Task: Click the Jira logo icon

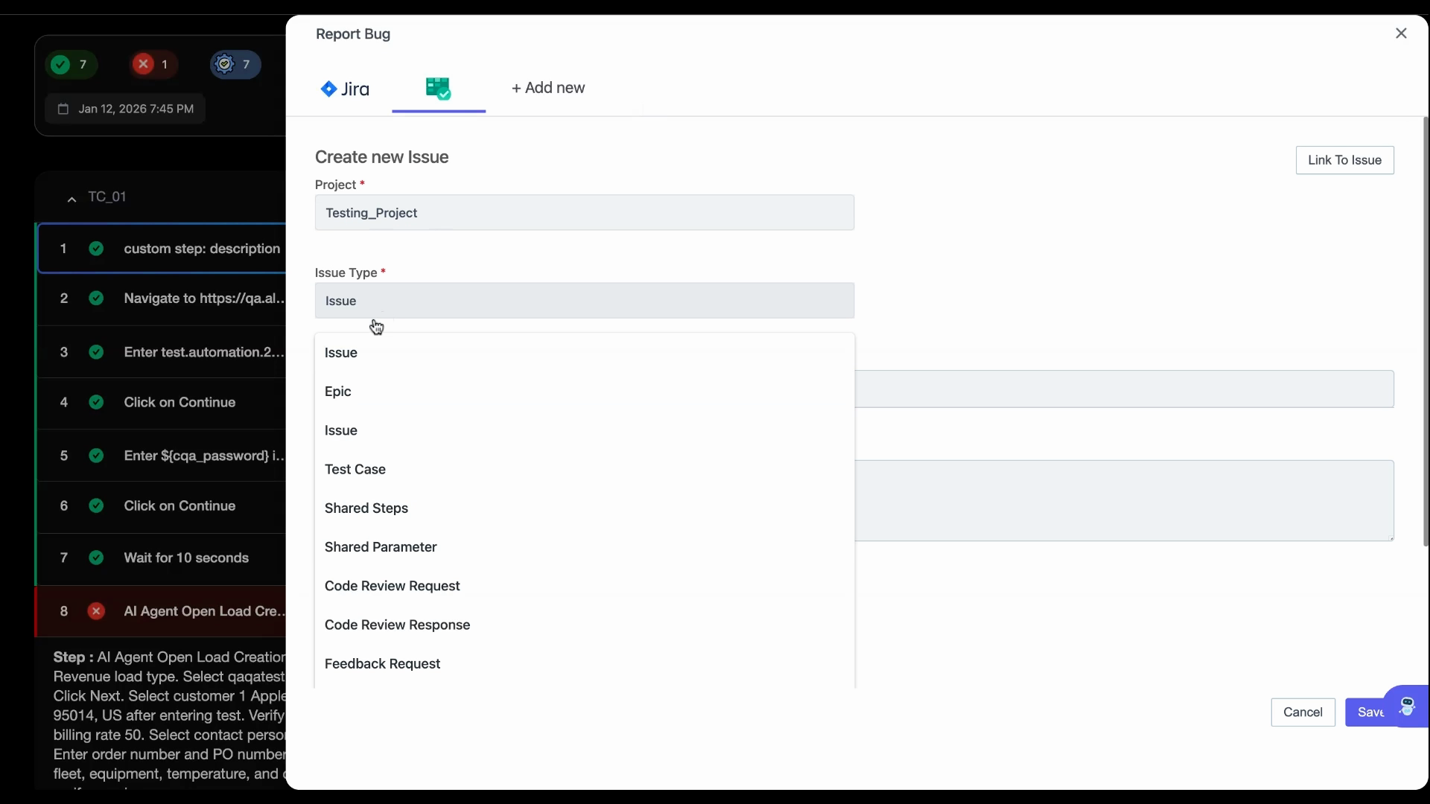Action: (x=328, y=89)
